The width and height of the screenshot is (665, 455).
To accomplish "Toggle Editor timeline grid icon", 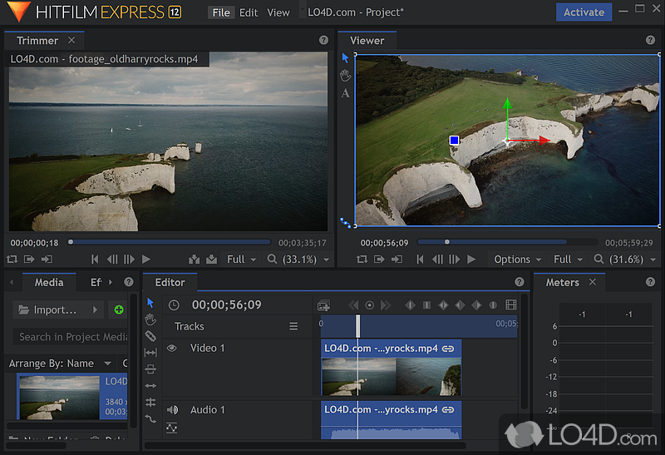I will (x=511, y=304).
